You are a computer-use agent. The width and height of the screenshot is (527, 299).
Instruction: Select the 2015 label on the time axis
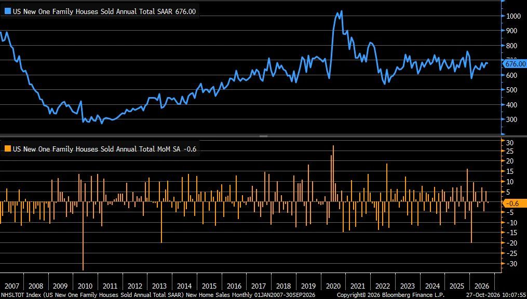pyautogui.click(x=209, y=286)
